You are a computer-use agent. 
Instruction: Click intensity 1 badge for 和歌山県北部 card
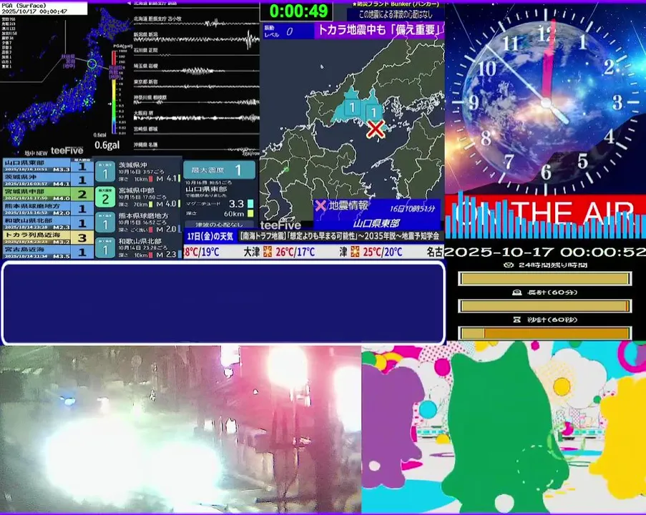coord(105,248)
